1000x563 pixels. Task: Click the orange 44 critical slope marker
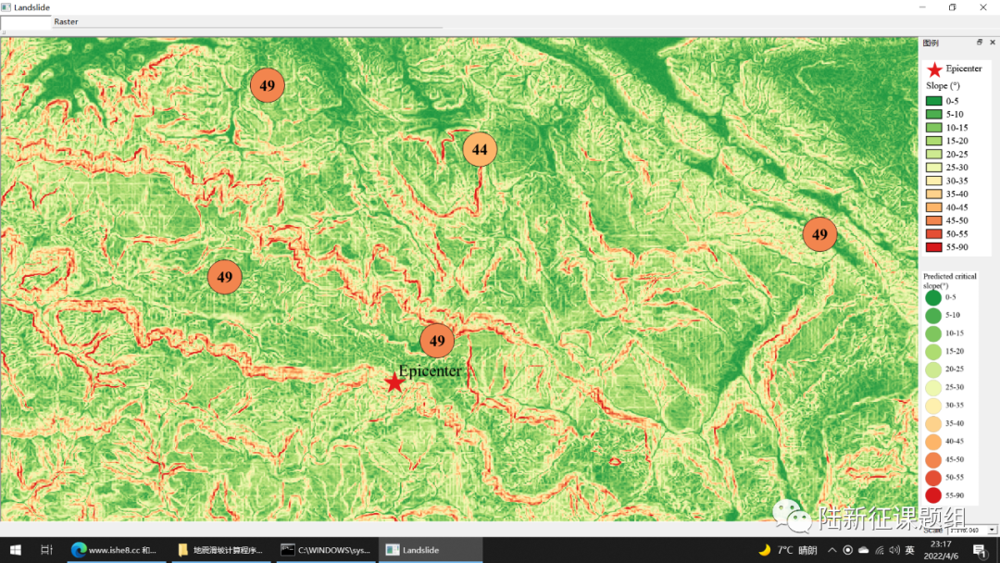coord(480,149)
